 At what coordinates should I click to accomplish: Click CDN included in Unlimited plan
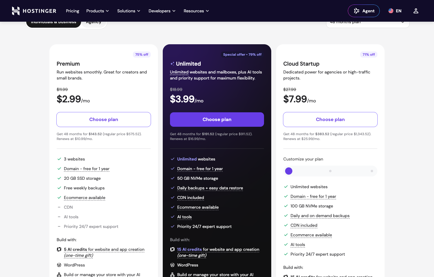pyautogui.click(x=190, y=198)
